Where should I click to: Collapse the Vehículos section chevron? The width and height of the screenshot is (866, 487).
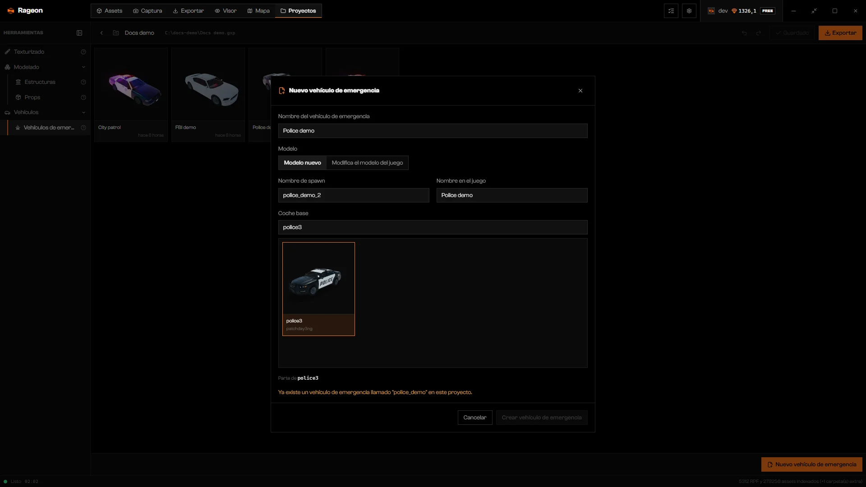click(x=83, y=112)
